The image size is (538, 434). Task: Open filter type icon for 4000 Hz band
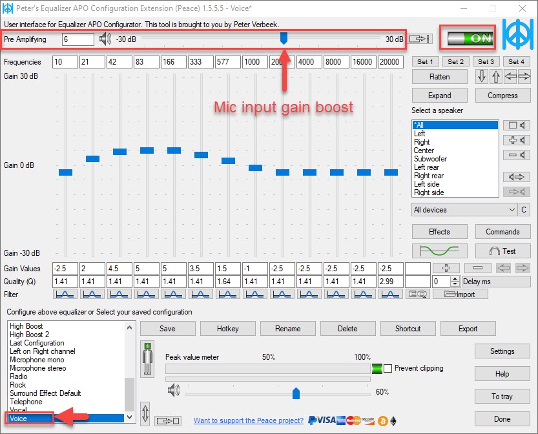point(309,294)
